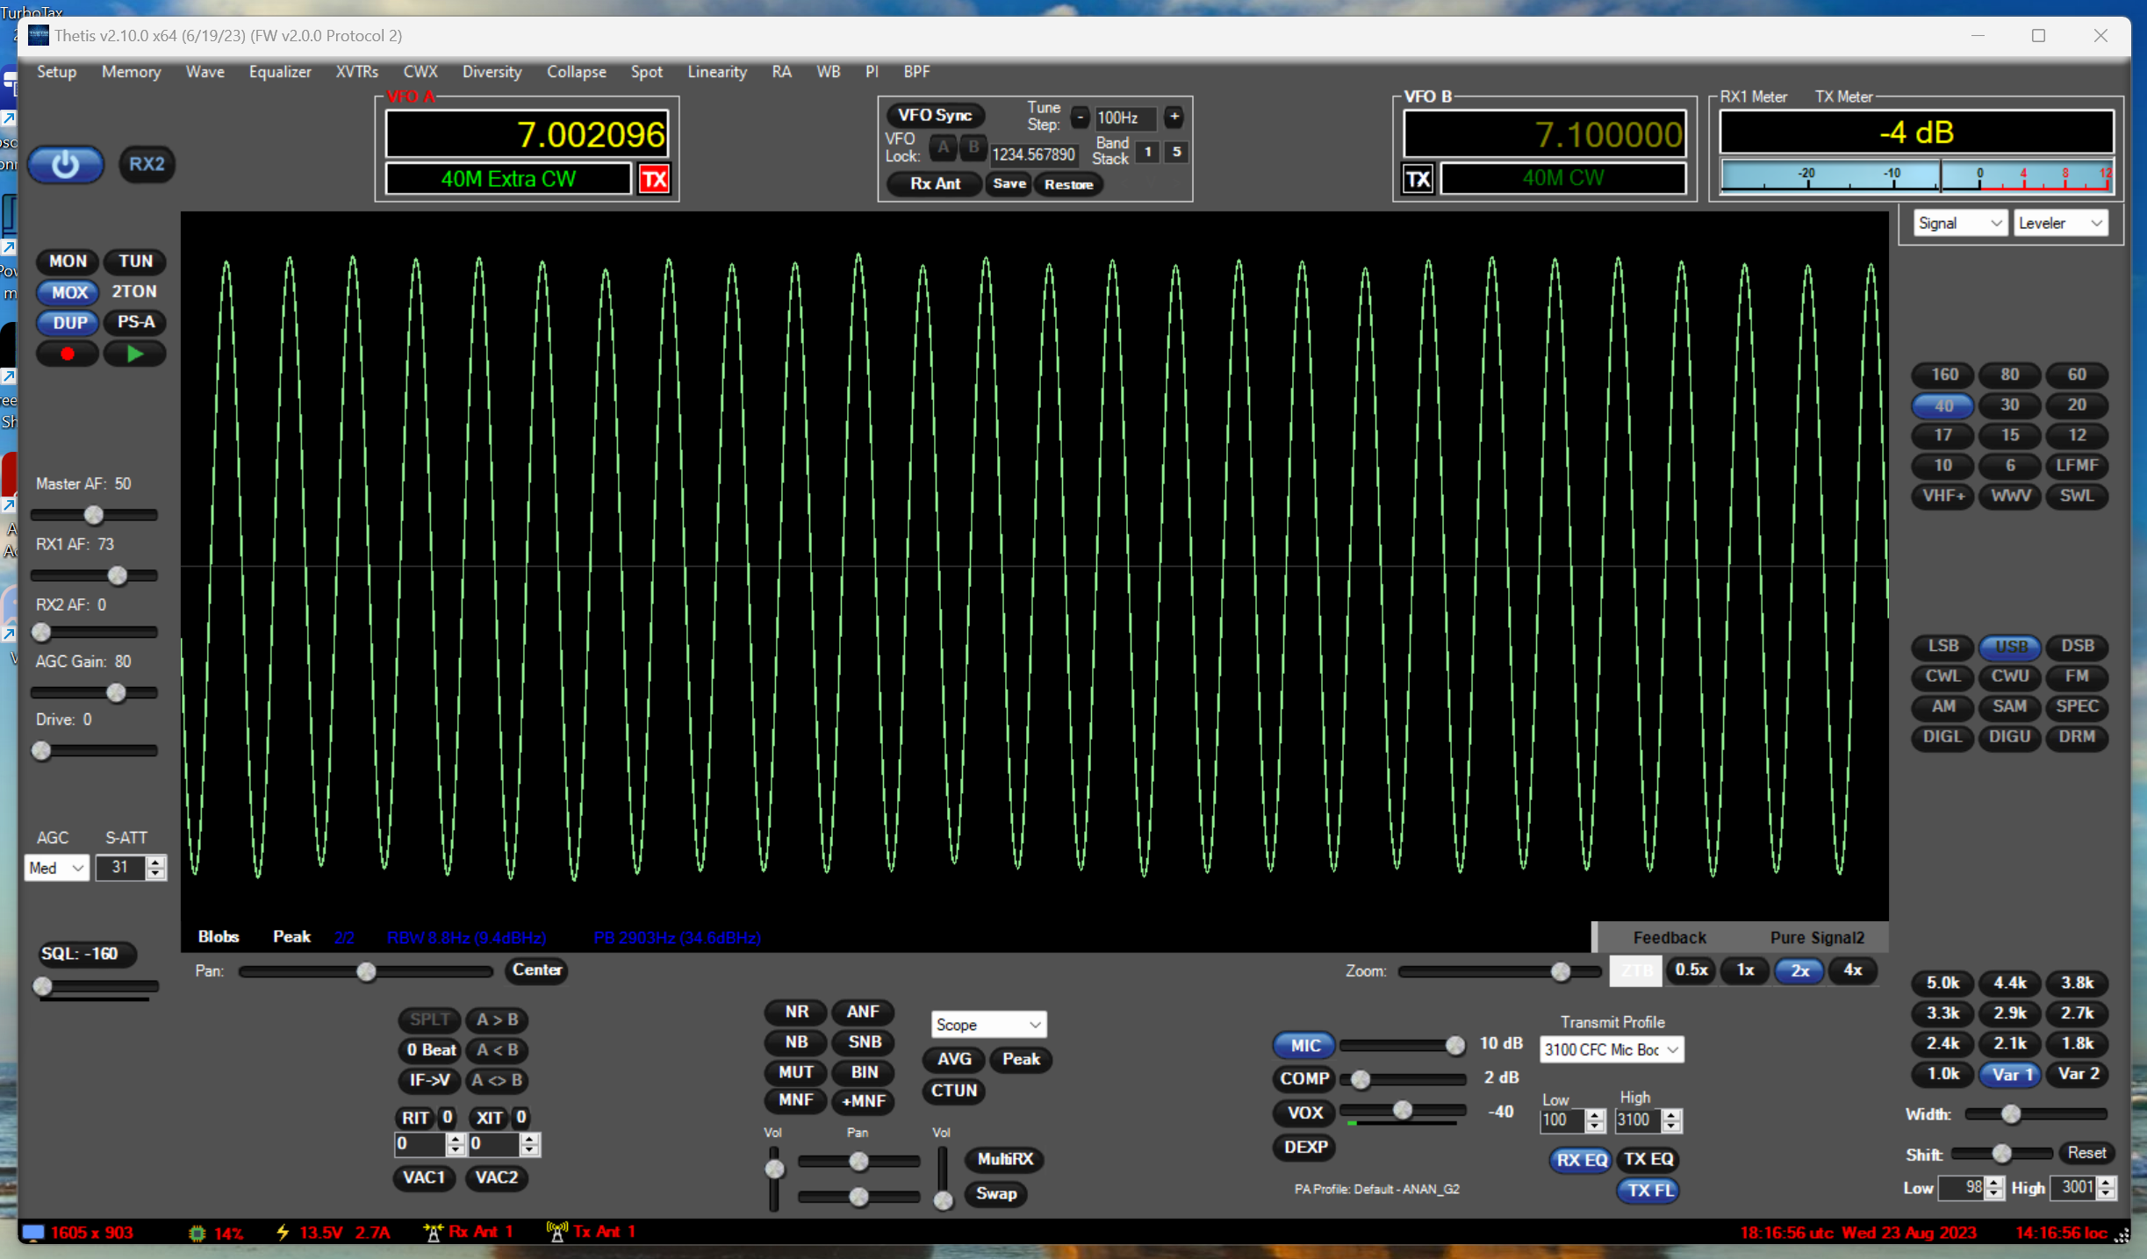Screen dimensions: 2147x1259
Task: Toggle the MON monitor button
Action: pos(68,261)
